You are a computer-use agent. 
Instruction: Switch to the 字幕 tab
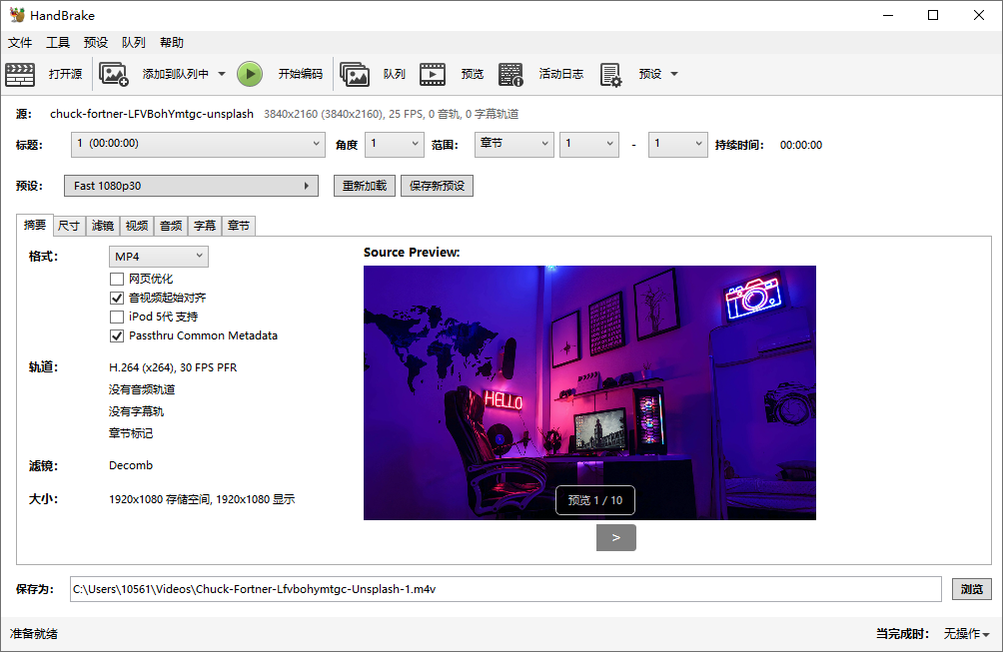tap(205, 226)
